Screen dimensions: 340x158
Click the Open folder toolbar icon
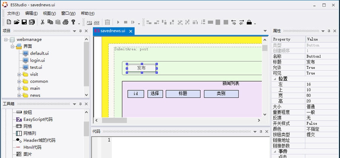17,22
